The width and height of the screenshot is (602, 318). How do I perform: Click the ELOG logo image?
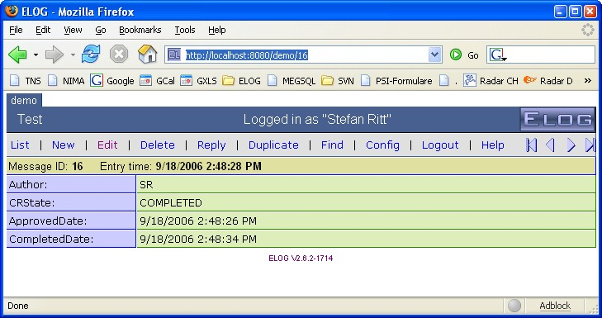[x=557, y=120]
